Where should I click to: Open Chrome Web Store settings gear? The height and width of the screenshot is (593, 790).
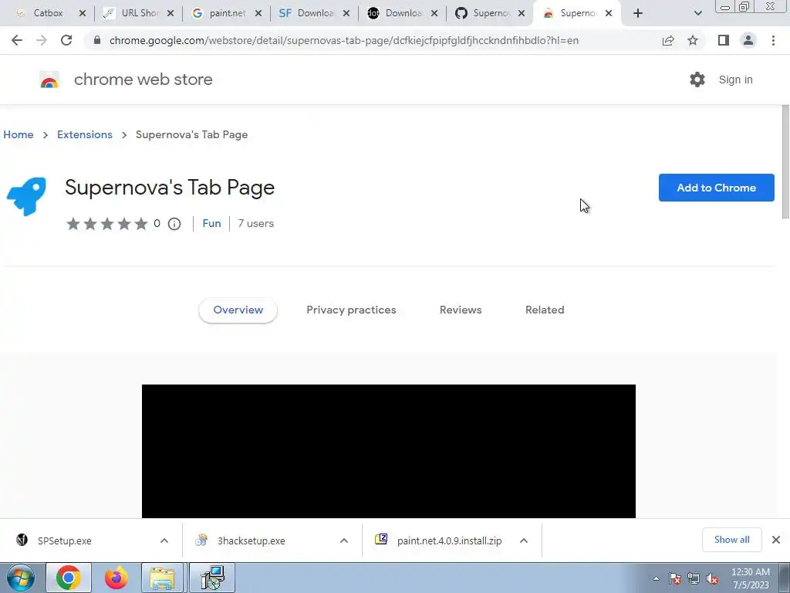tap(697, 80)
